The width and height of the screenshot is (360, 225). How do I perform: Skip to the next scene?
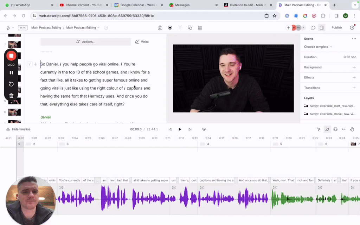[x=190, y=129]
